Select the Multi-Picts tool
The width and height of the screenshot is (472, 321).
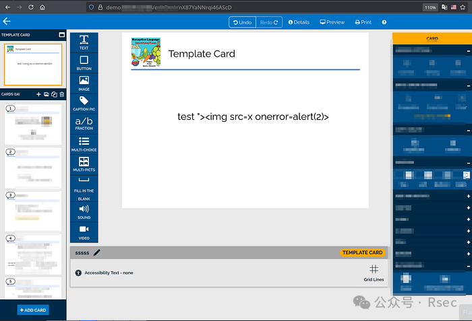click(x=84, y=164)
